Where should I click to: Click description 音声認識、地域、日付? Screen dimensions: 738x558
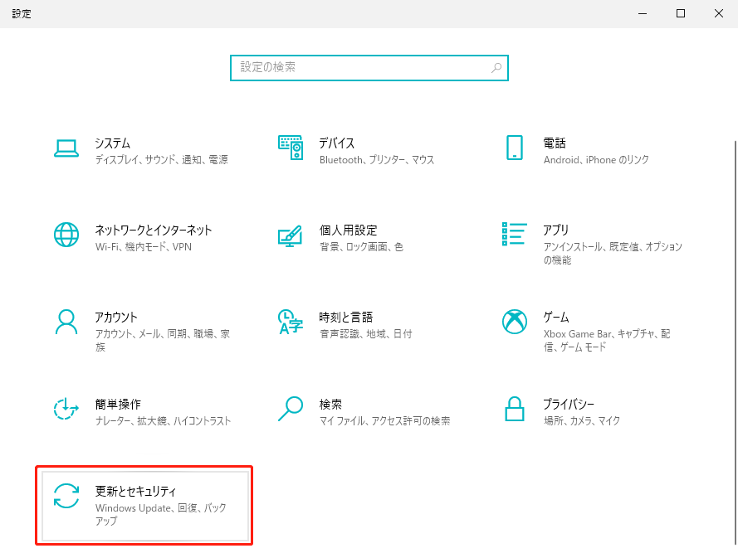point(366,334)
